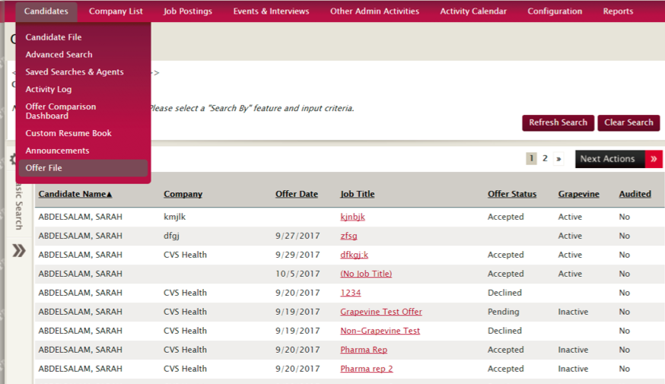Open the Pharma rep 2 offer link
The image size is (665, 384).
point(367,369)
